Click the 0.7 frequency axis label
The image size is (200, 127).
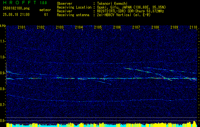click(3, 105)
